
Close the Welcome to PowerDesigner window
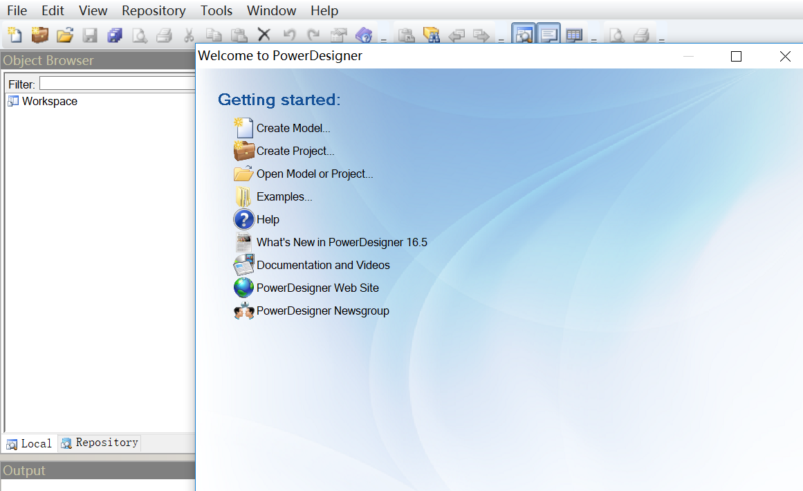point(785,56)
